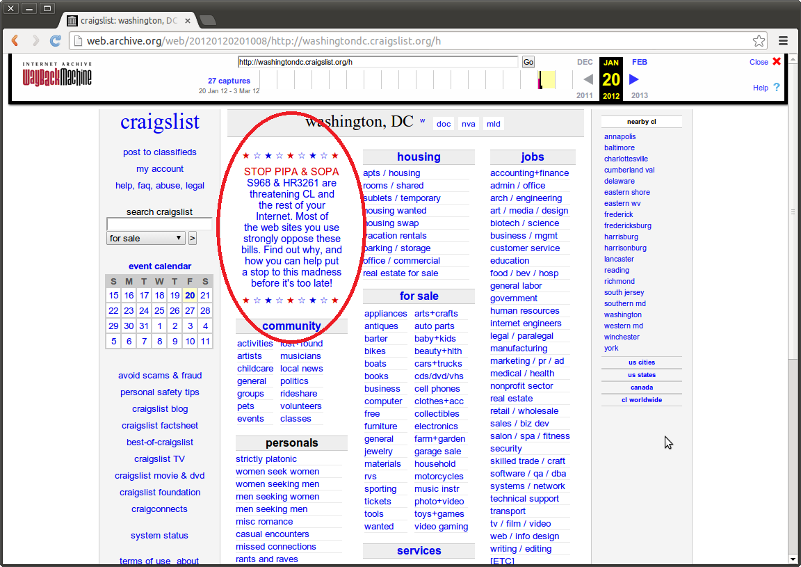The image size is (801, 567).
Task: Open the for sale section heading
Action: (419, 296)
